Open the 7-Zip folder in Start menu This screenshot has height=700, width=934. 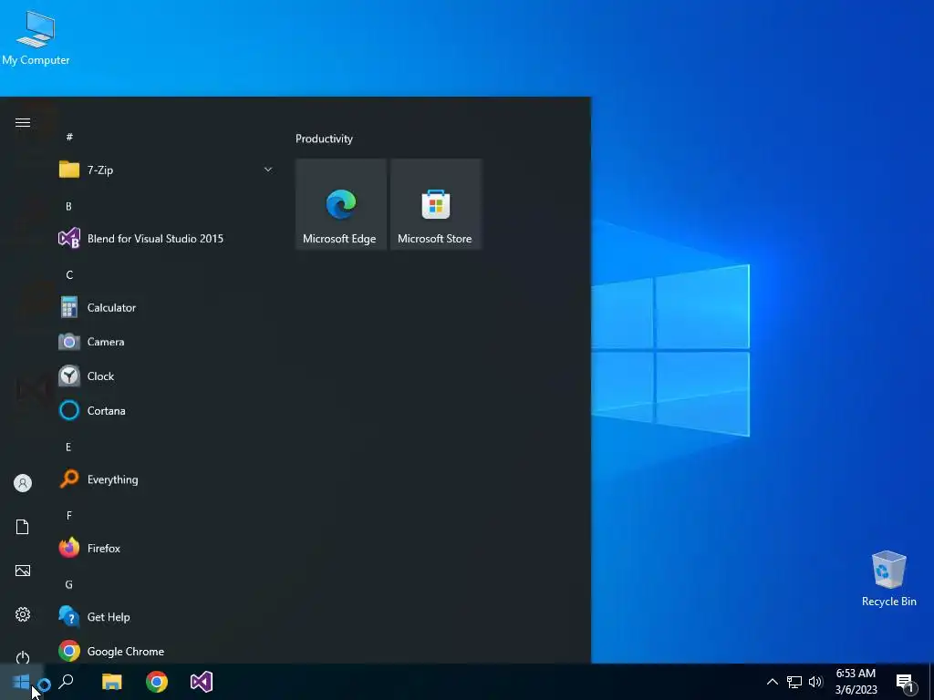[166, 170]
